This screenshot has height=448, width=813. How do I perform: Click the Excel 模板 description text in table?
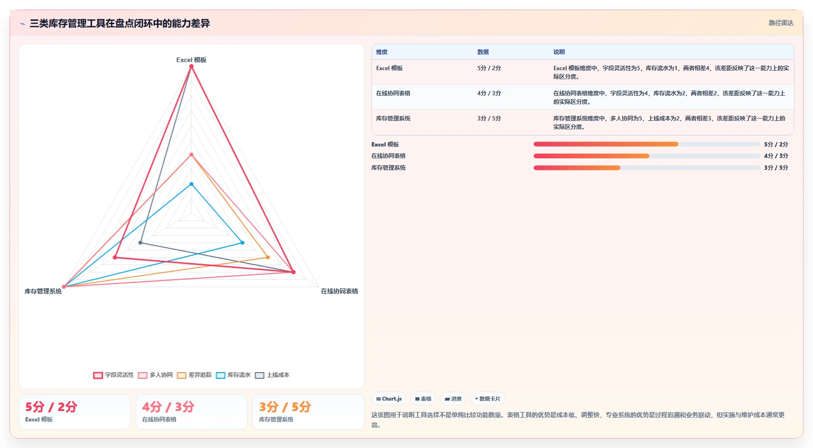click(x=671, y=73)
